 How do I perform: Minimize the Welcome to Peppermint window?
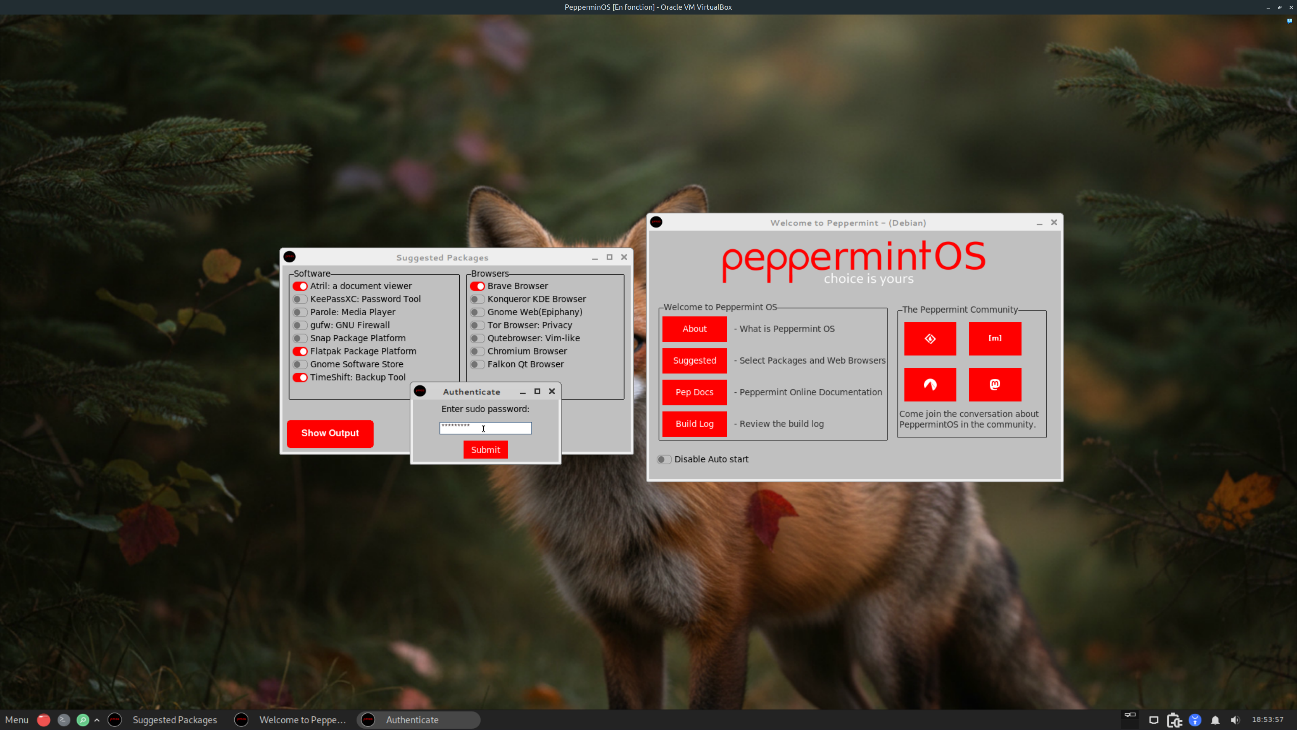(1039, 223)
